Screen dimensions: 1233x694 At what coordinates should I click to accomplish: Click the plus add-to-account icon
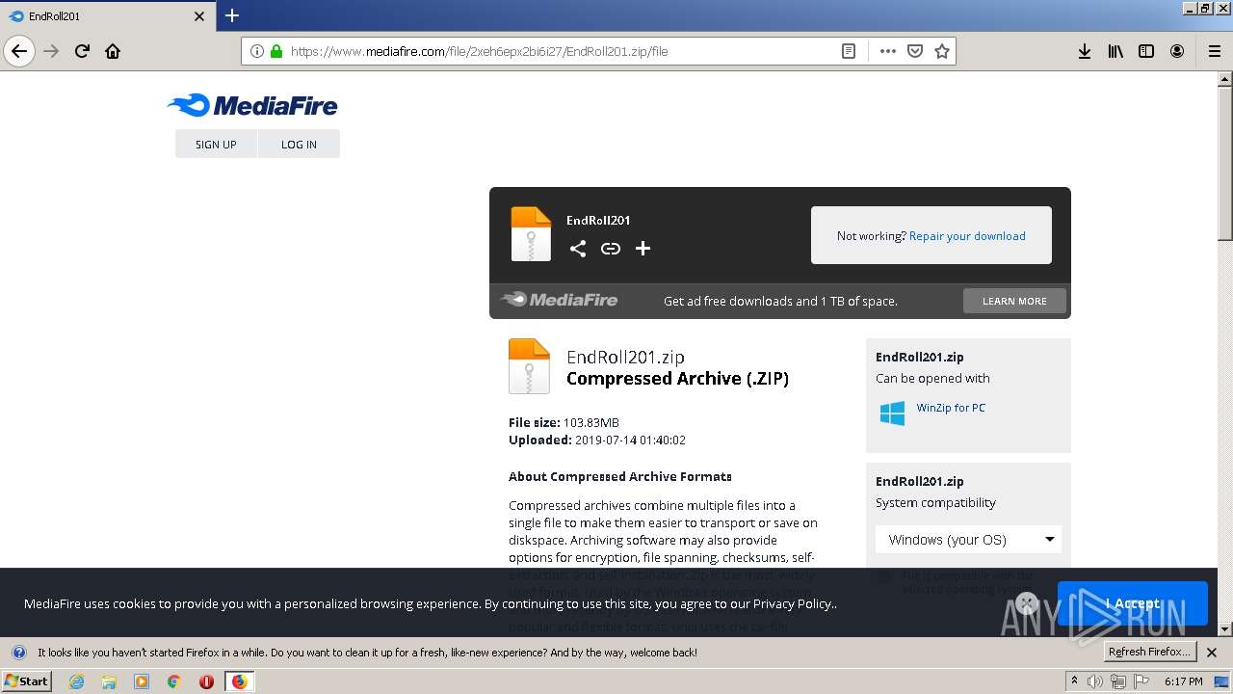643,249
